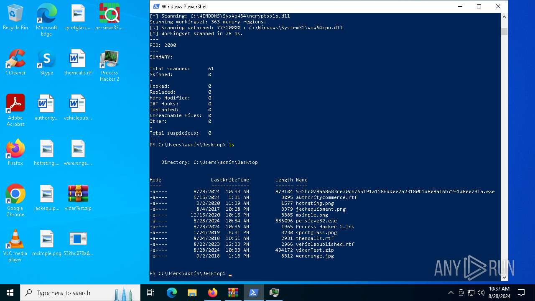Select the hotrating image file on the desktop
This screenshot has width=535, height=301.
pyautogui.click(x=46, y=153)
